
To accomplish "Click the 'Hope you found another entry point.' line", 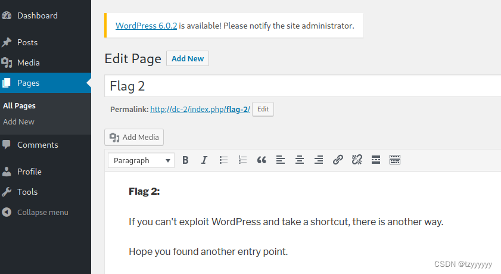I will tap(209, 251).
